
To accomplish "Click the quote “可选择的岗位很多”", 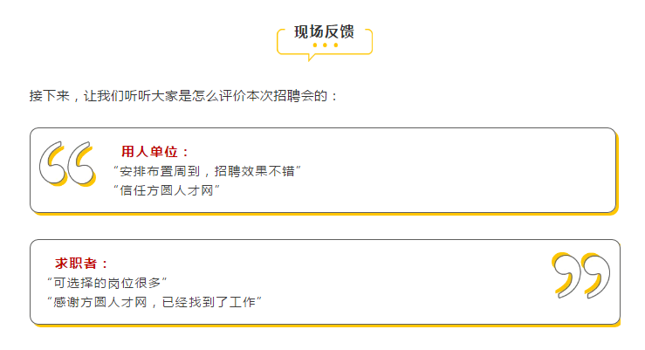I will point(107,283).
